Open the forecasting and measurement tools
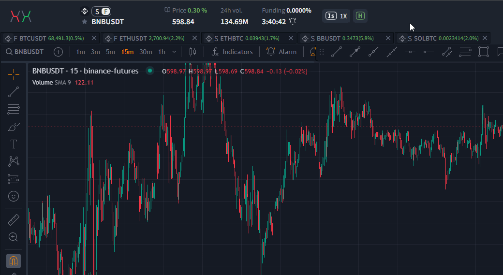The image size is (503, 275). point(14,179)
